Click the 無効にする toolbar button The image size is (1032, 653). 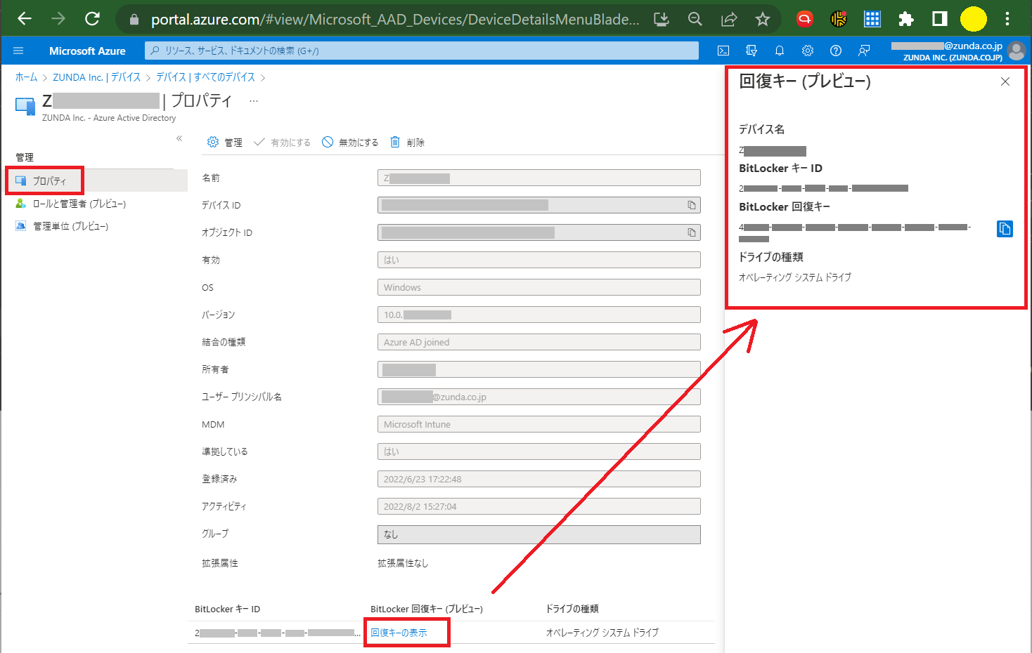(350, 143)
